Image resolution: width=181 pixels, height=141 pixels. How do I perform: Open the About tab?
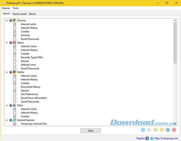point(32,14)
